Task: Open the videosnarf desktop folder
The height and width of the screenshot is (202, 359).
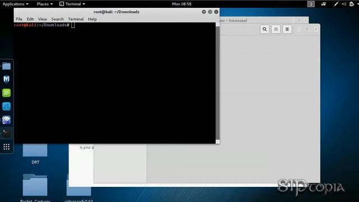Action: [79, 188]
